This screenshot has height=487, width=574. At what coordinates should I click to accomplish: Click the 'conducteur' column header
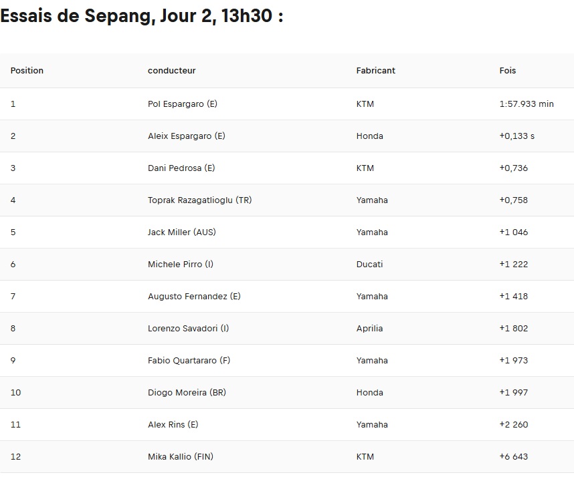tap(172, 71)
